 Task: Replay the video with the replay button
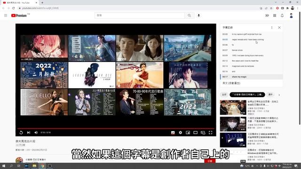tap(21, 132)
